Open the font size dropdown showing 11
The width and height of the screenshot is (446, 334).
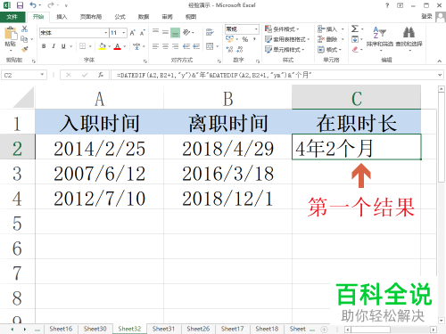click(124, 33)
